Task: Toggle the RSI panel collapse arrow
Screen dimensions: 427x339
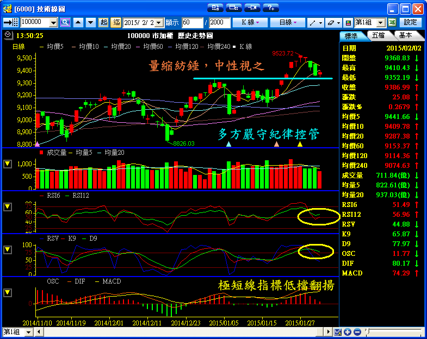Action: click(x=7, y=206)
